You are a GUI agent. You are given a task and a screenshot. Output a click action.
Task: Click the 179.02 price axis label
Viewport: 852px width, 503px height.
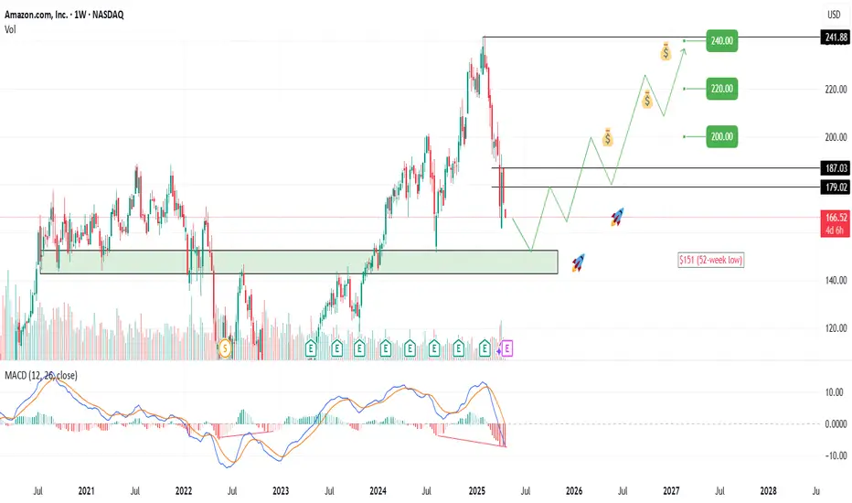pyautogui.click(x=836, y=187)
